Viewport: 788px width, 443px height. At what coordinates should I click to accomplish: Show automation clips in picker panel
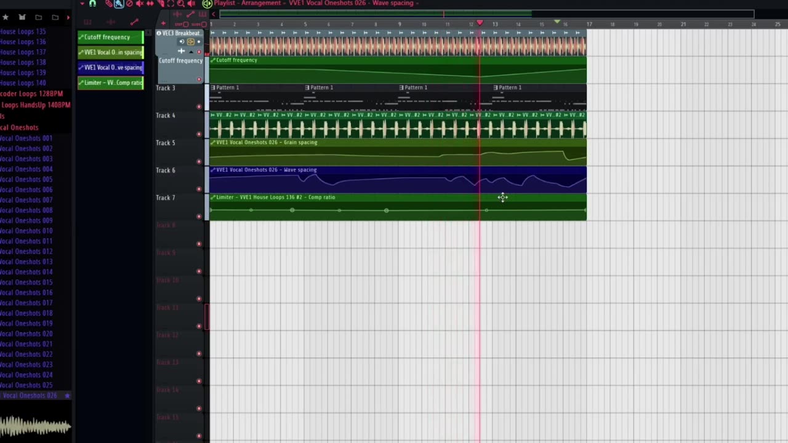tap(134, 22)
